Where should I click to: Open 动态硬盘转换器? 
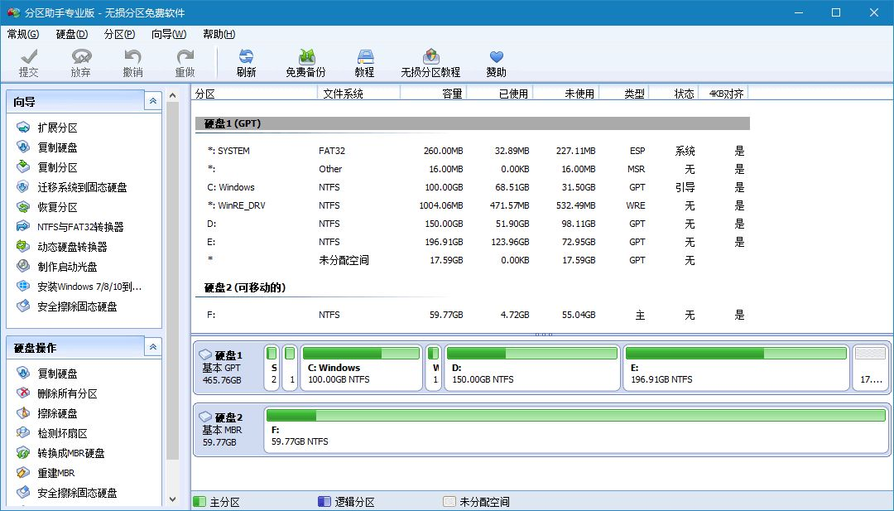click(62, 247)
